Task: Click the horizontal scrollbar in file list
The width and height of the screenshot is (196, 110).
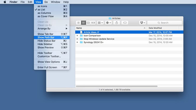Action: click(117, 86)
